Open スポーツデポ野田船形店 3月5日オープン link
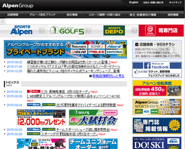 (x=69, y=134)
